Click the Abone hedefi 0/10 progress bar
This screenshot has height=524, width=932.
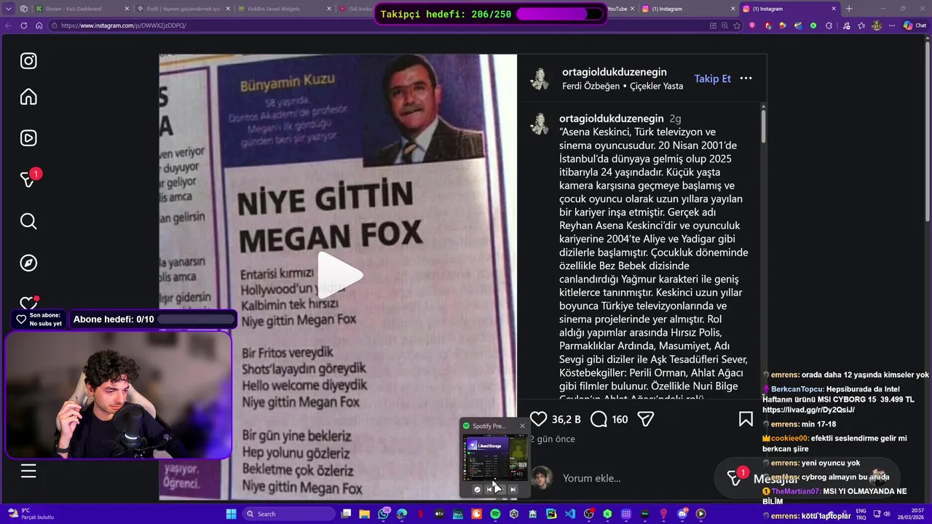pos(195,319)
